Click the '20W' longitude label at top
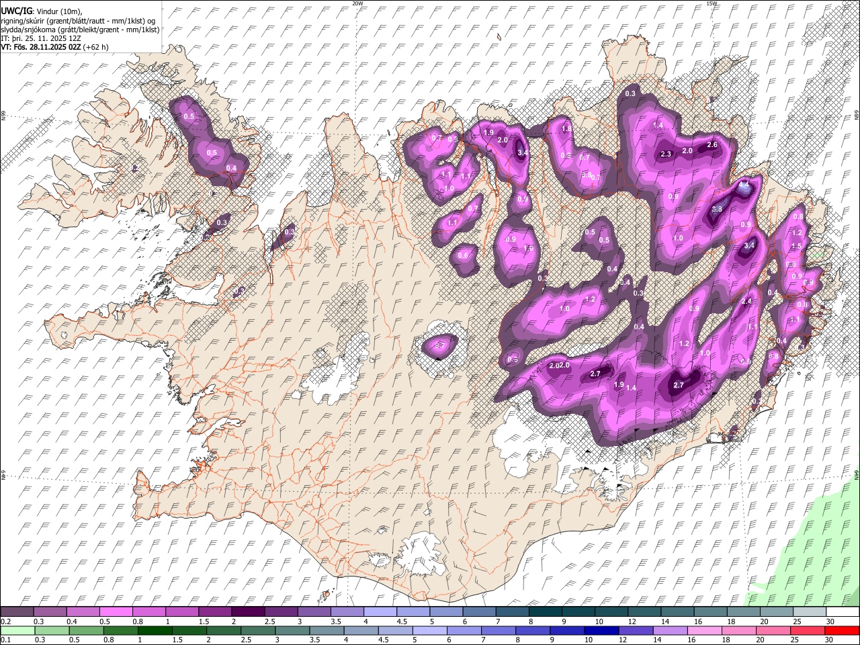The image size is (860, 645). 357,3
